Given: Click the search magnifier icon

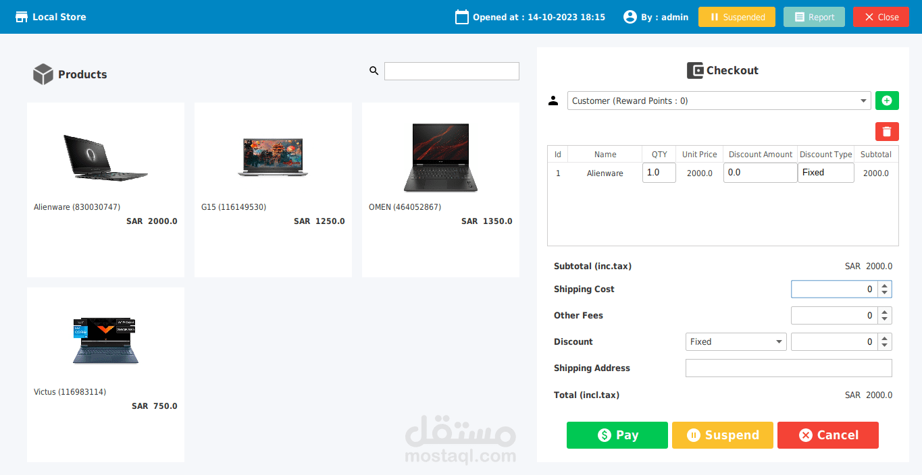Looking at the screenshot, I should 374,71.
